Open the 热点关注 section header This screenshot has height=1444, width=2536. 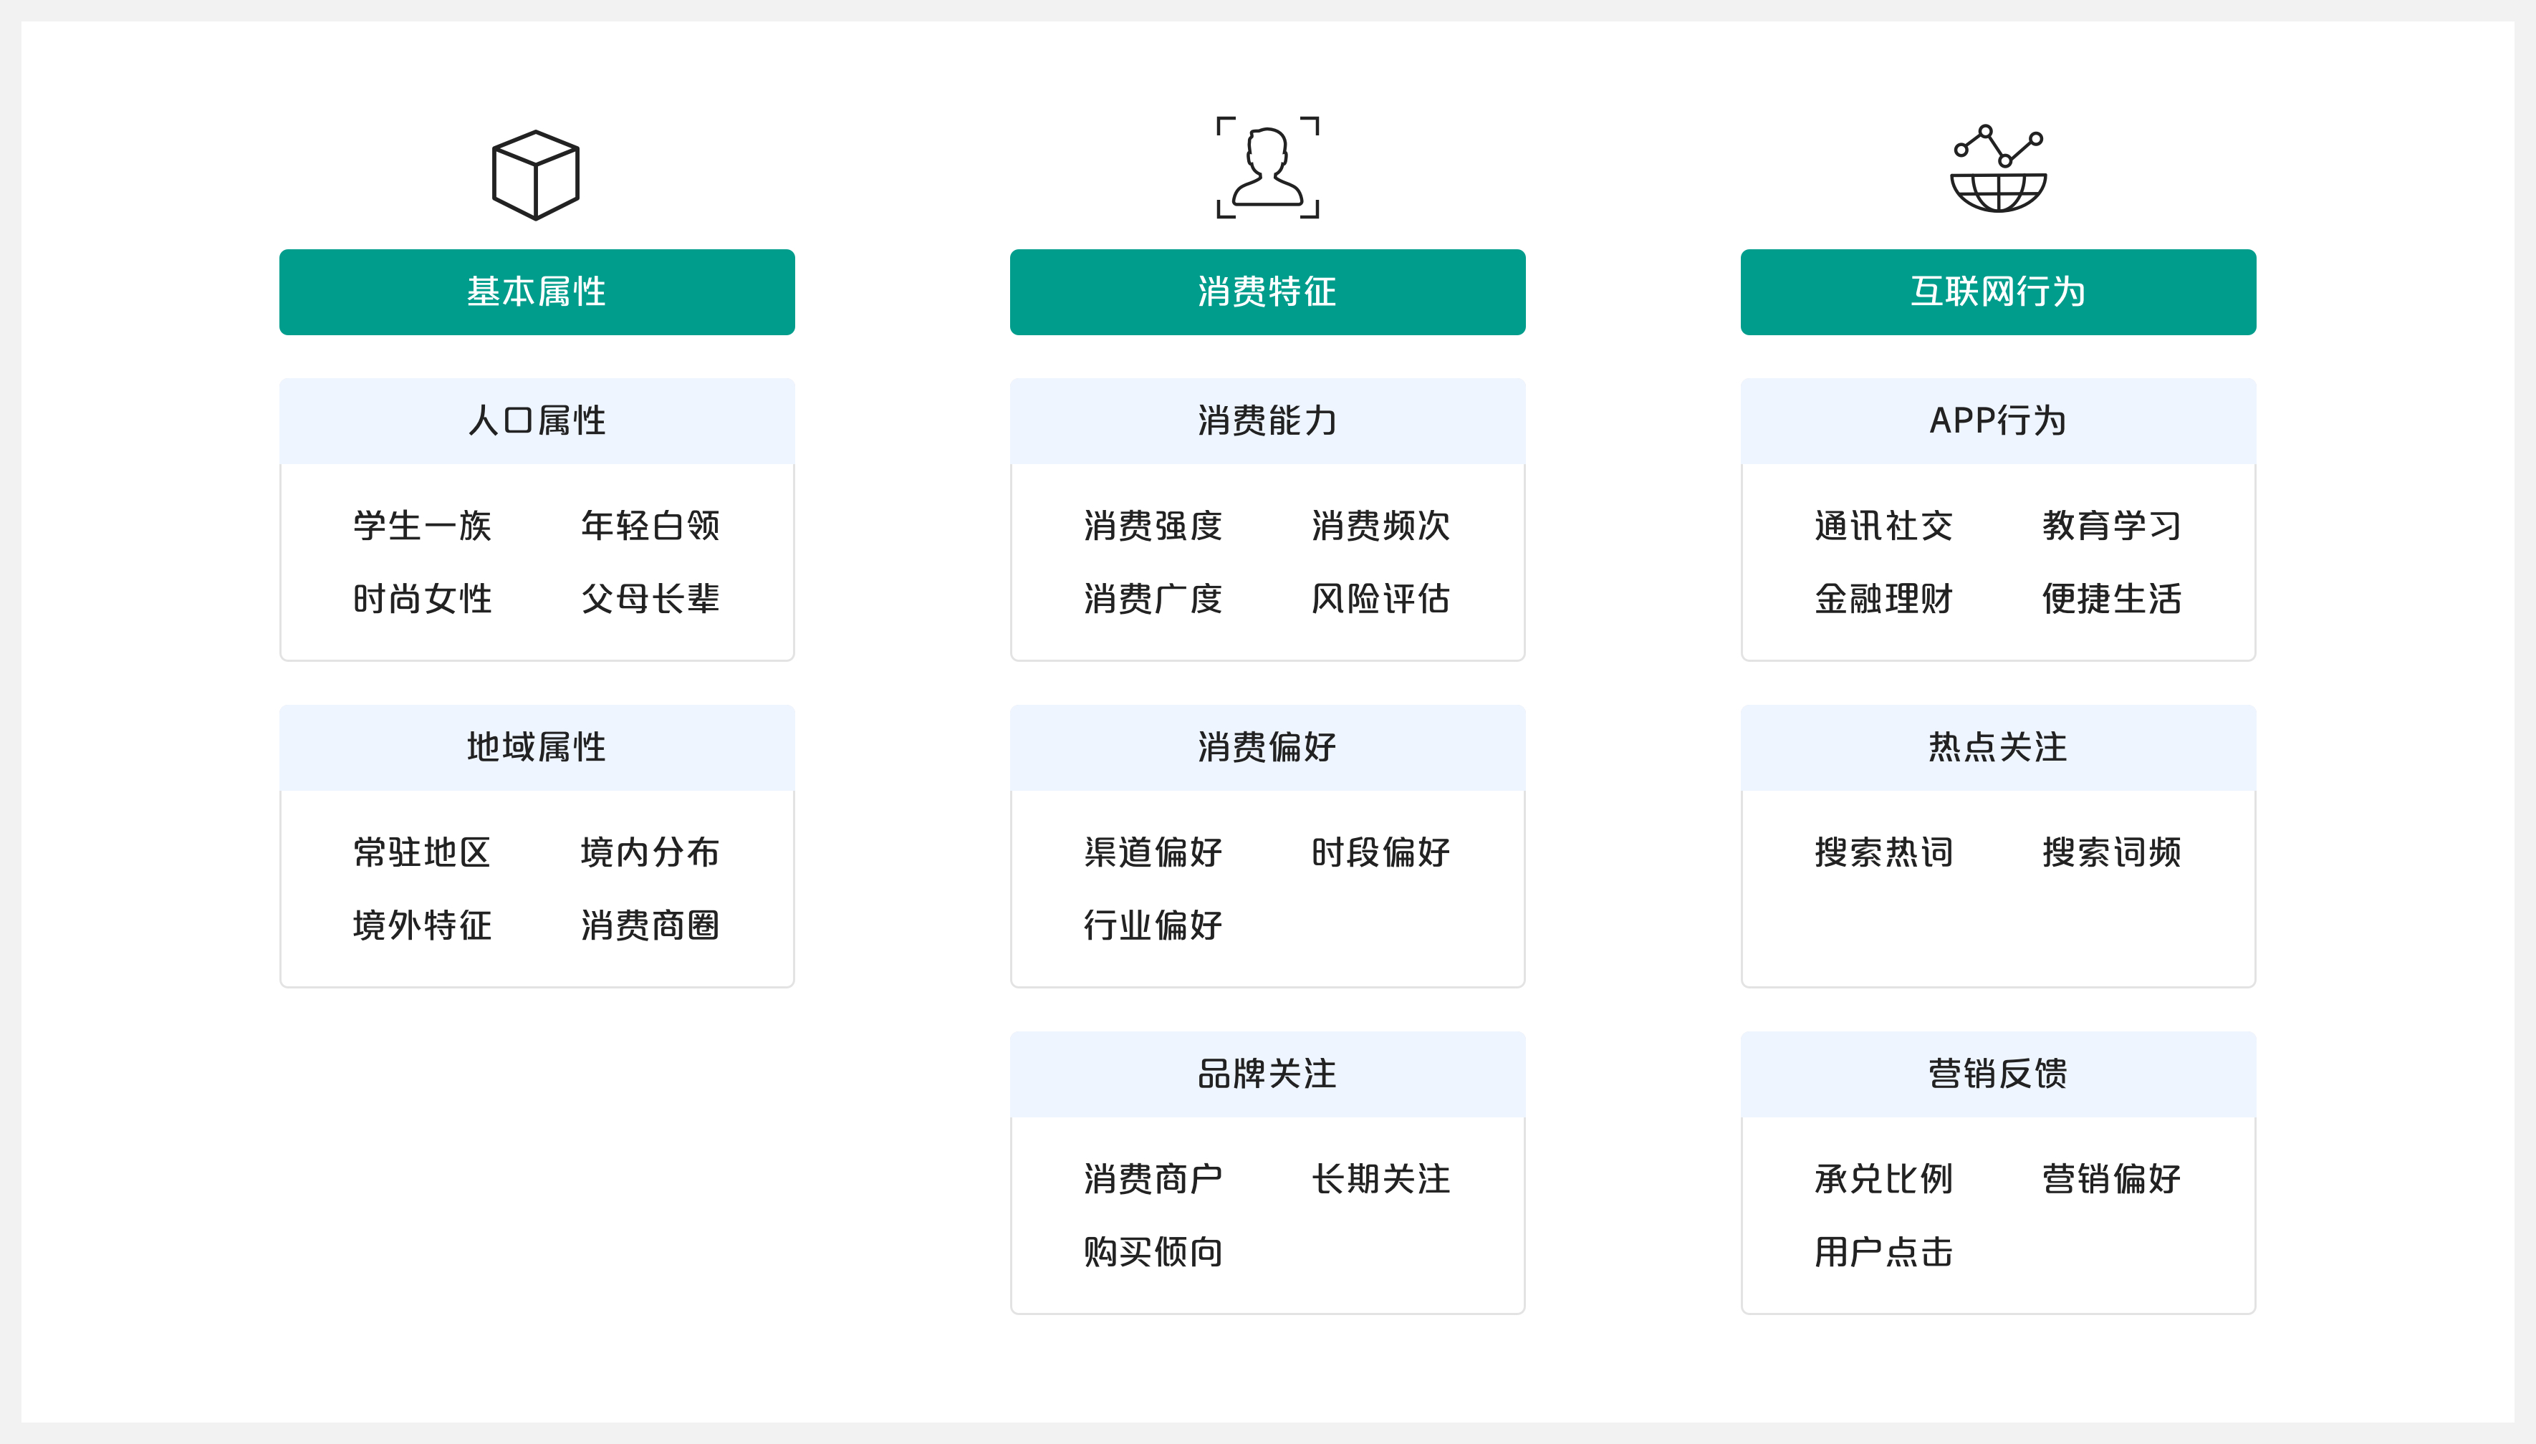pyautogui.click(x=1999, y=747)
